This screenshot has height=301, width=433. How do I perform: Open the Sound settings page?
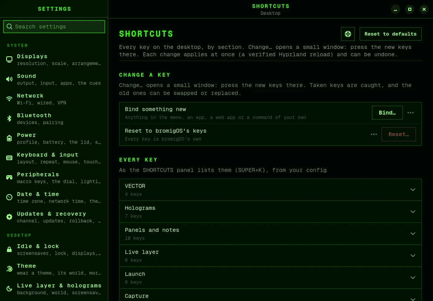54,79
